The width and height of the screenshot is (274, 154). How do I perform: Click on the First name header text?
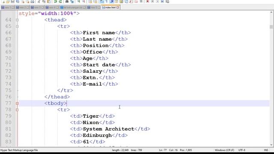[x=99, y=33]
